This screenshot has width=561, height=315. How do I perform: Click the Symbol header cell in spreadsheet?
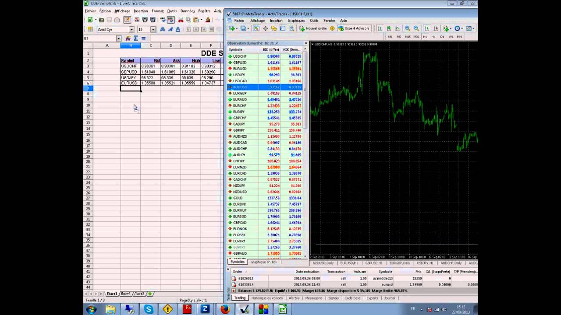pyautogui.click(x=131, y=60)
